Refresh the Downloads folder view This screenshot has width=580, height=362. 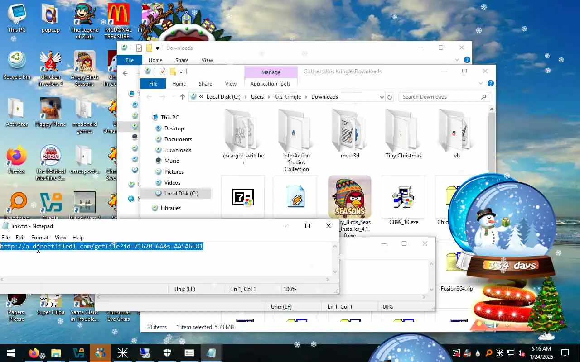[389, 97]
